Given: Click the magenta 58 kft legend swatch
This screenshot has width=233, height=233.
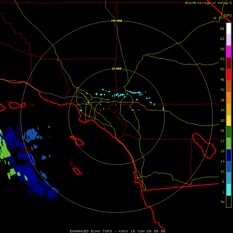Looking at the screenshot, I should pos(229,52).
